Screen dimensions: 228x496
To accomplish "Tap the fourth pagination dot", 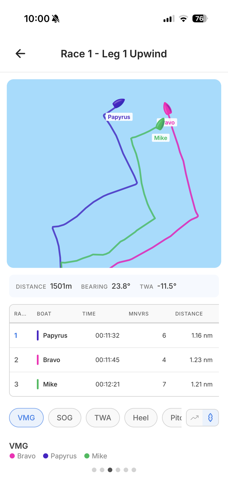I will pos(118,470).
